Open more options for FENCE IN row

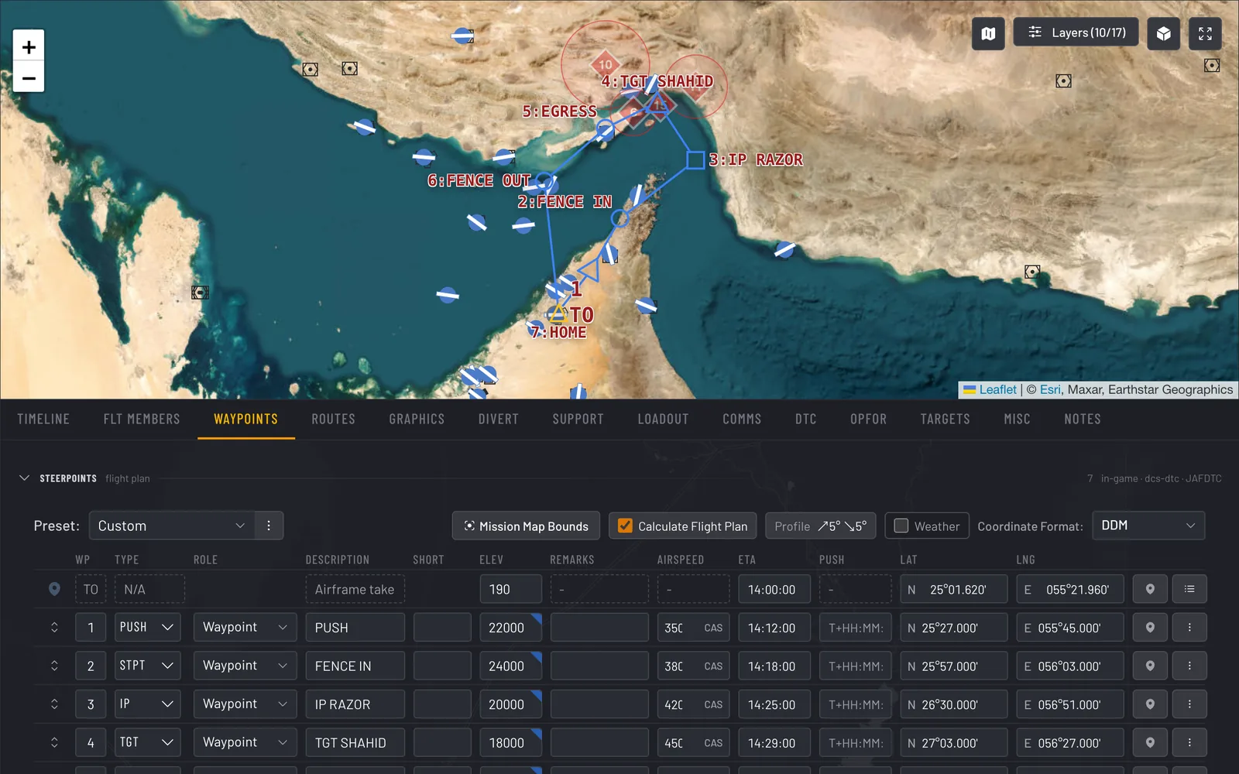[1189, 666]
